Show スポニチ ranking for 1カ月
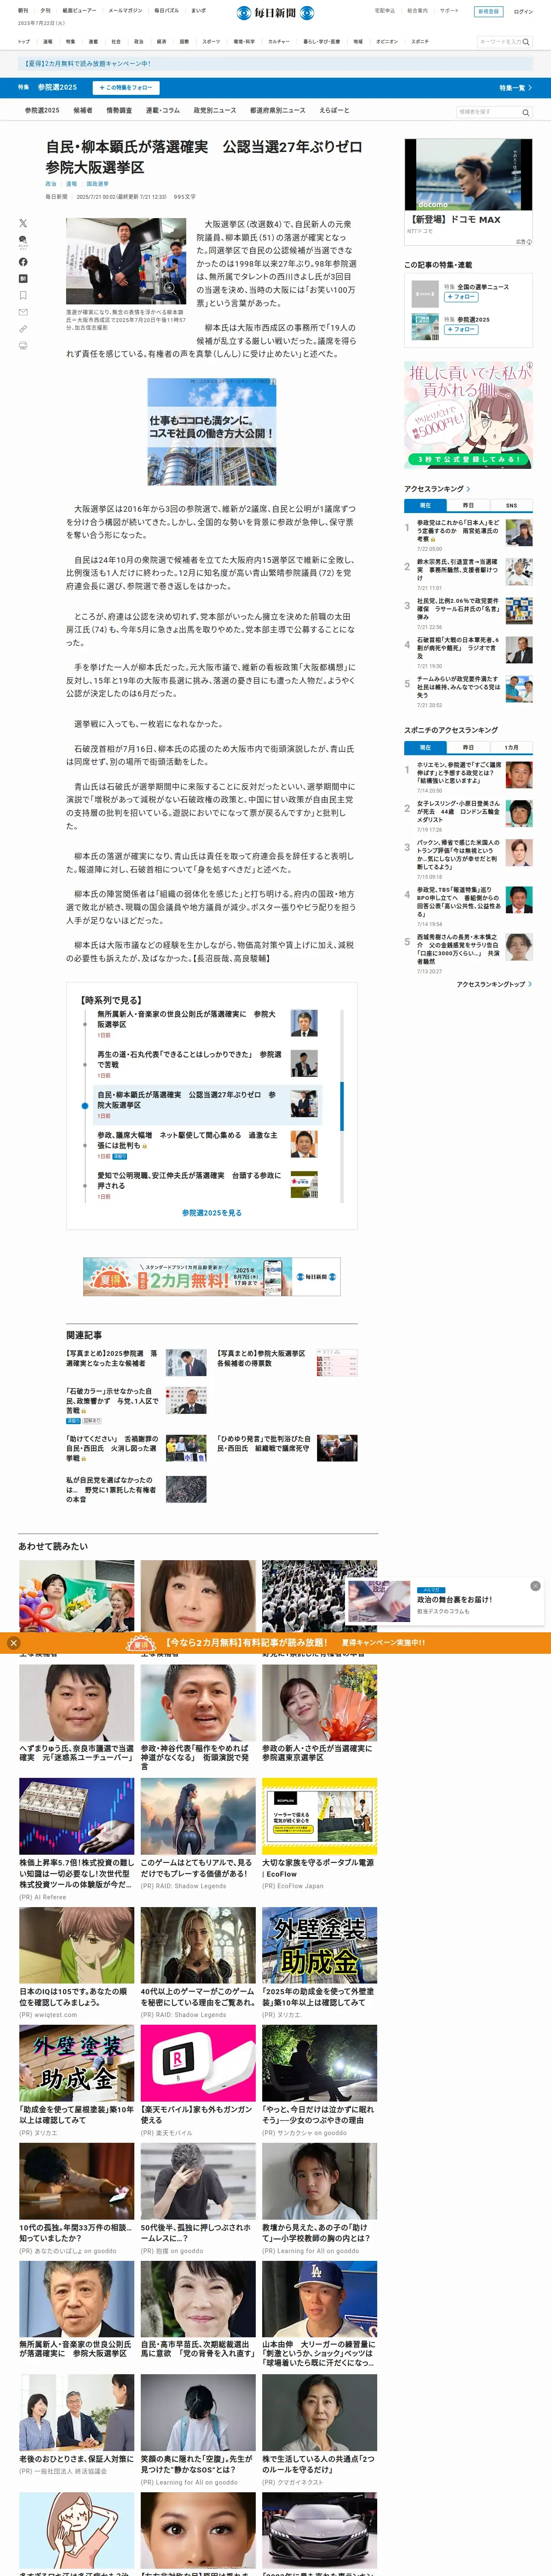 click(x=511, y=747)
